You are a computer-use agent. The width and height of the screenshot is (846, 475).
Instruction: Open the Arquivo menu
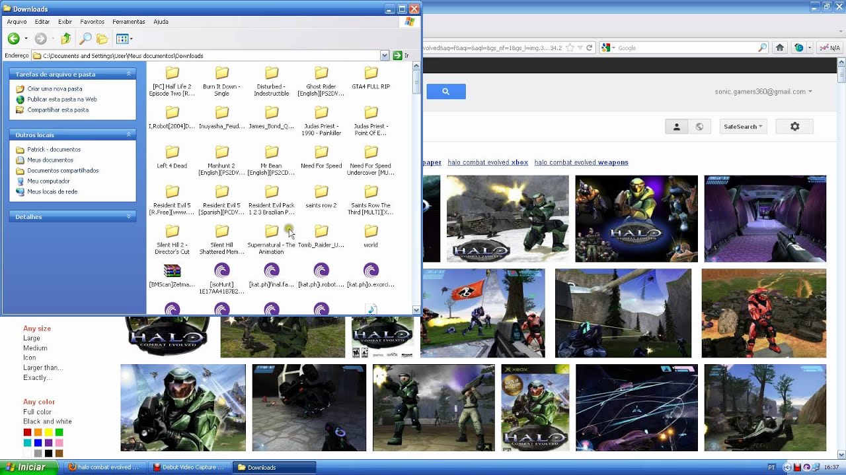click(x=17, y=22)
